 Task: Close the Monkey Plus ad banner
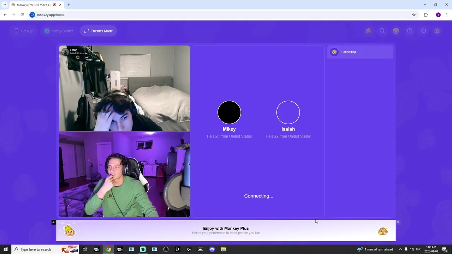click(x=398, y=222)
